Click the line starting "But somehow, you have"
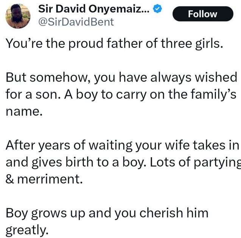241x238 pixels. tap(121, 78)
